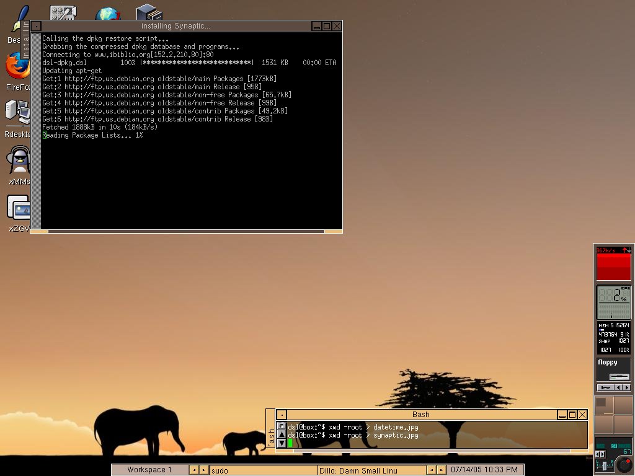
Task: Select the sudo window in taskbar
Action: [x=264, y=470]
